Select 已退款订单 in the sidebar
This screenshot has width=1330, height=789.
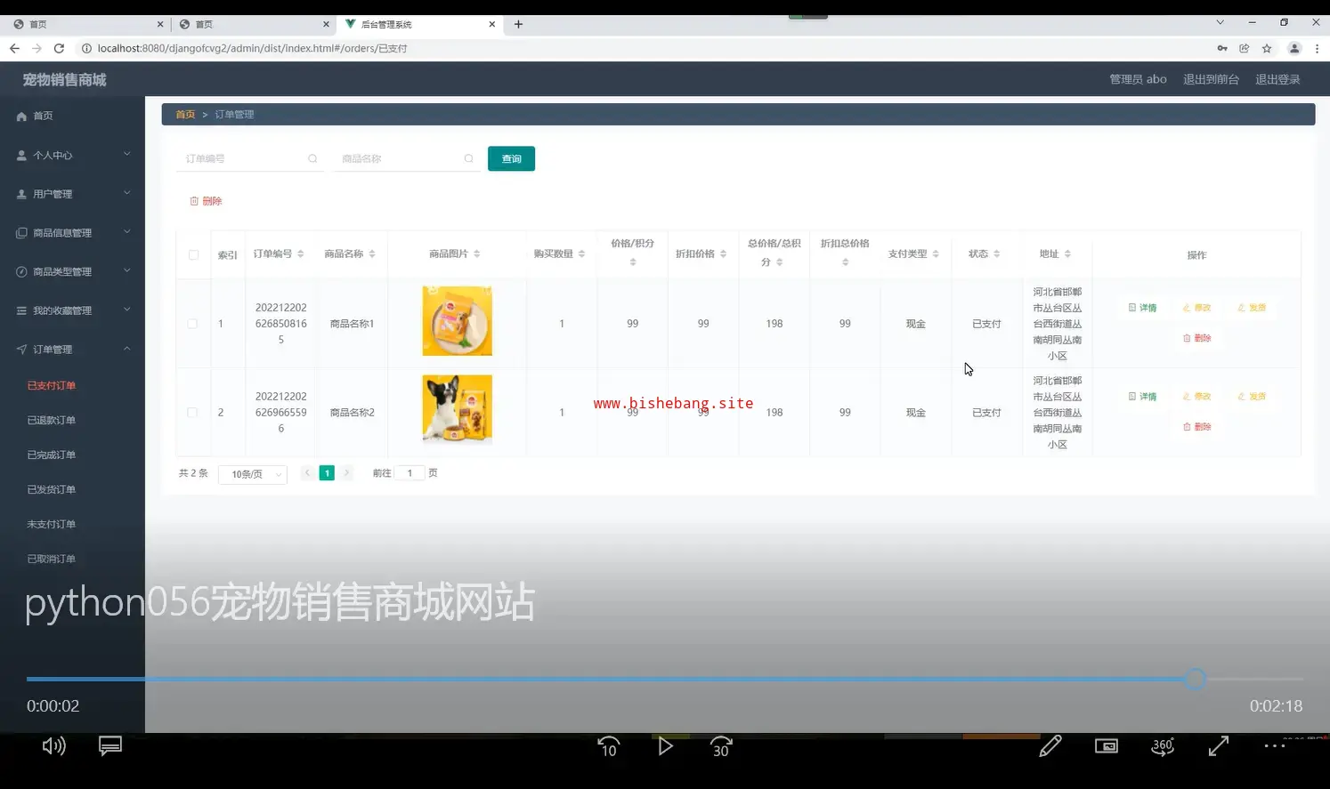tap(52, 421)
